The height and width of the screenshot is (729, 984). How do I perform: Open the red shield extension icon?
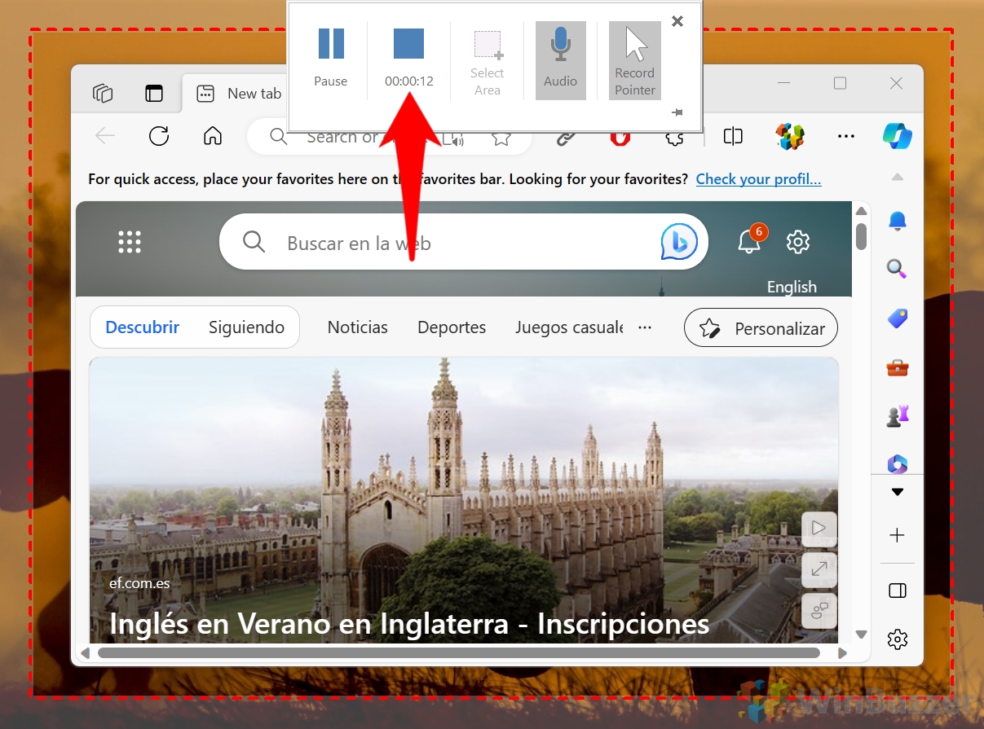point(620,137)
